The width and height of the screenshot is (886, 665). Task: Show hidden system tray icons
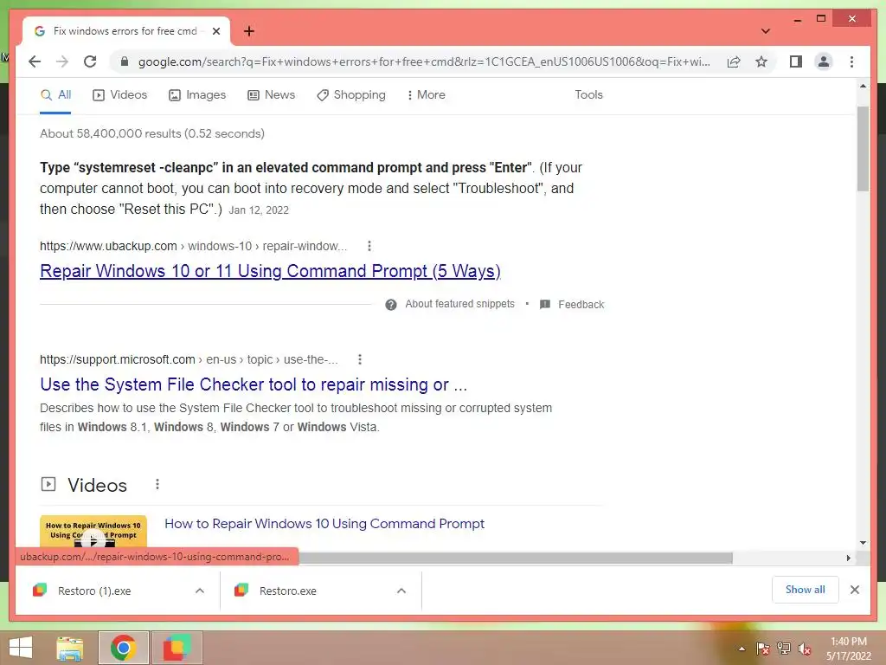(742, 649)
